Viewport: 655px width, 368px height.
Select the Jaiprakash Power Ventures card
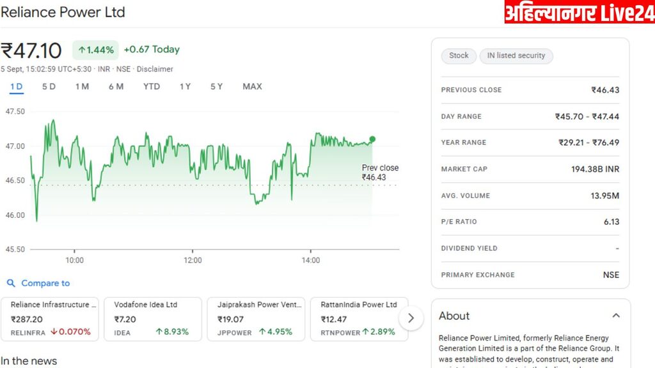point(256,318)
